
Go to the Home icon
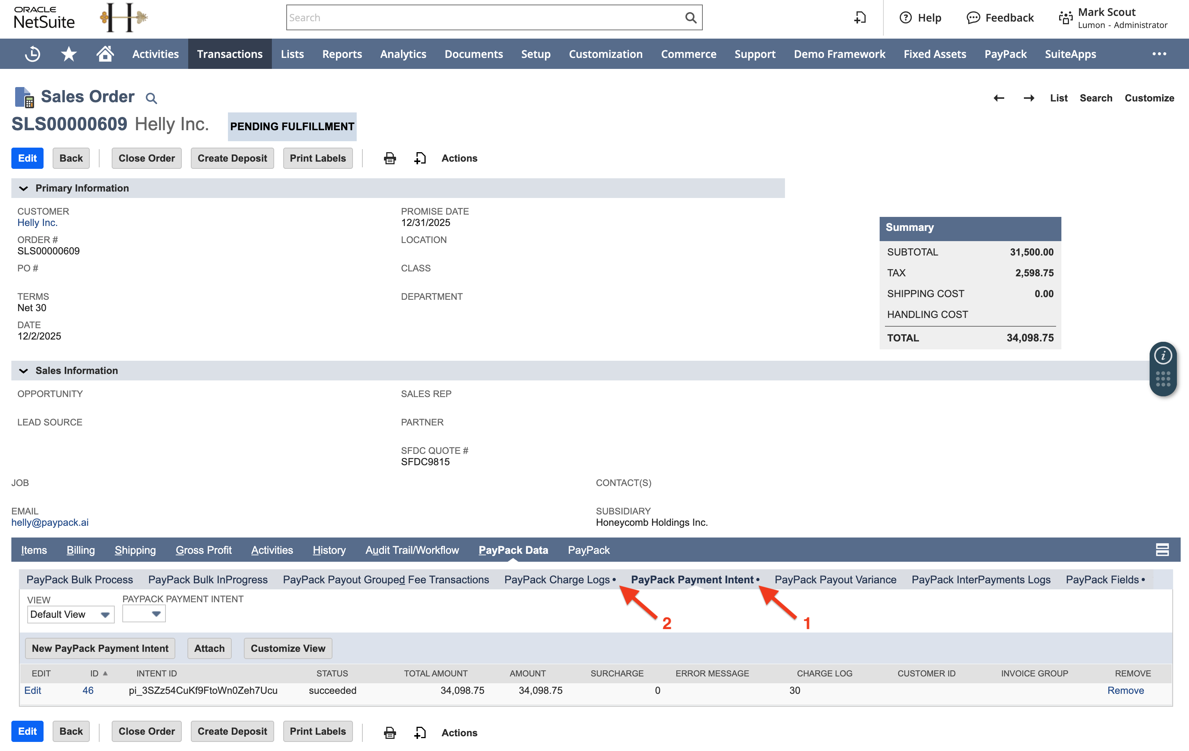(105, 54)
